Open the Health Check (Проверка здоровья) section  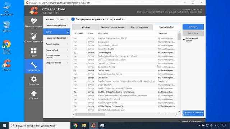(34, 23)
